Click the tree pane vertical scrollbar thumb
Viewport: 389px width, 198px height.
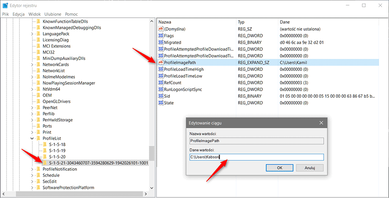(152, 153)
